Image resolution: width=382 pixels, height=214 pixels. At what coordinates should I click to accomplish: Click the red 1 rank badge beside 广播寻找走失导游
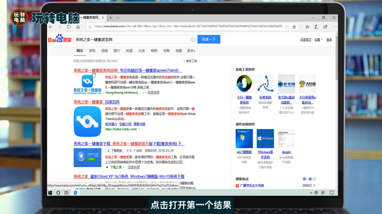237,186
